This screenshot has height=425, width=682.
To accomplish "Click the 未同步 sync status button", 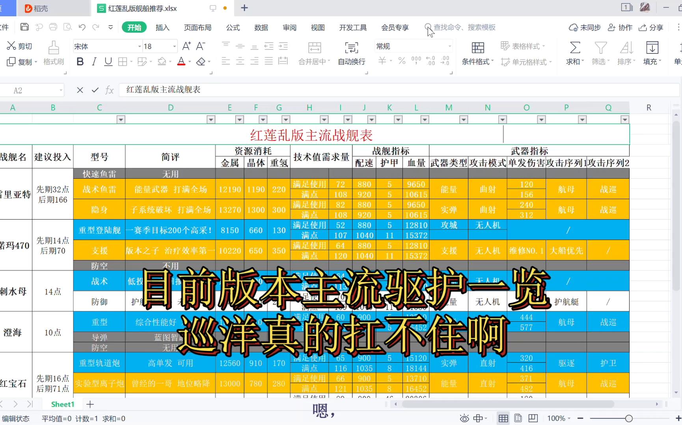I will pos(585,27).
